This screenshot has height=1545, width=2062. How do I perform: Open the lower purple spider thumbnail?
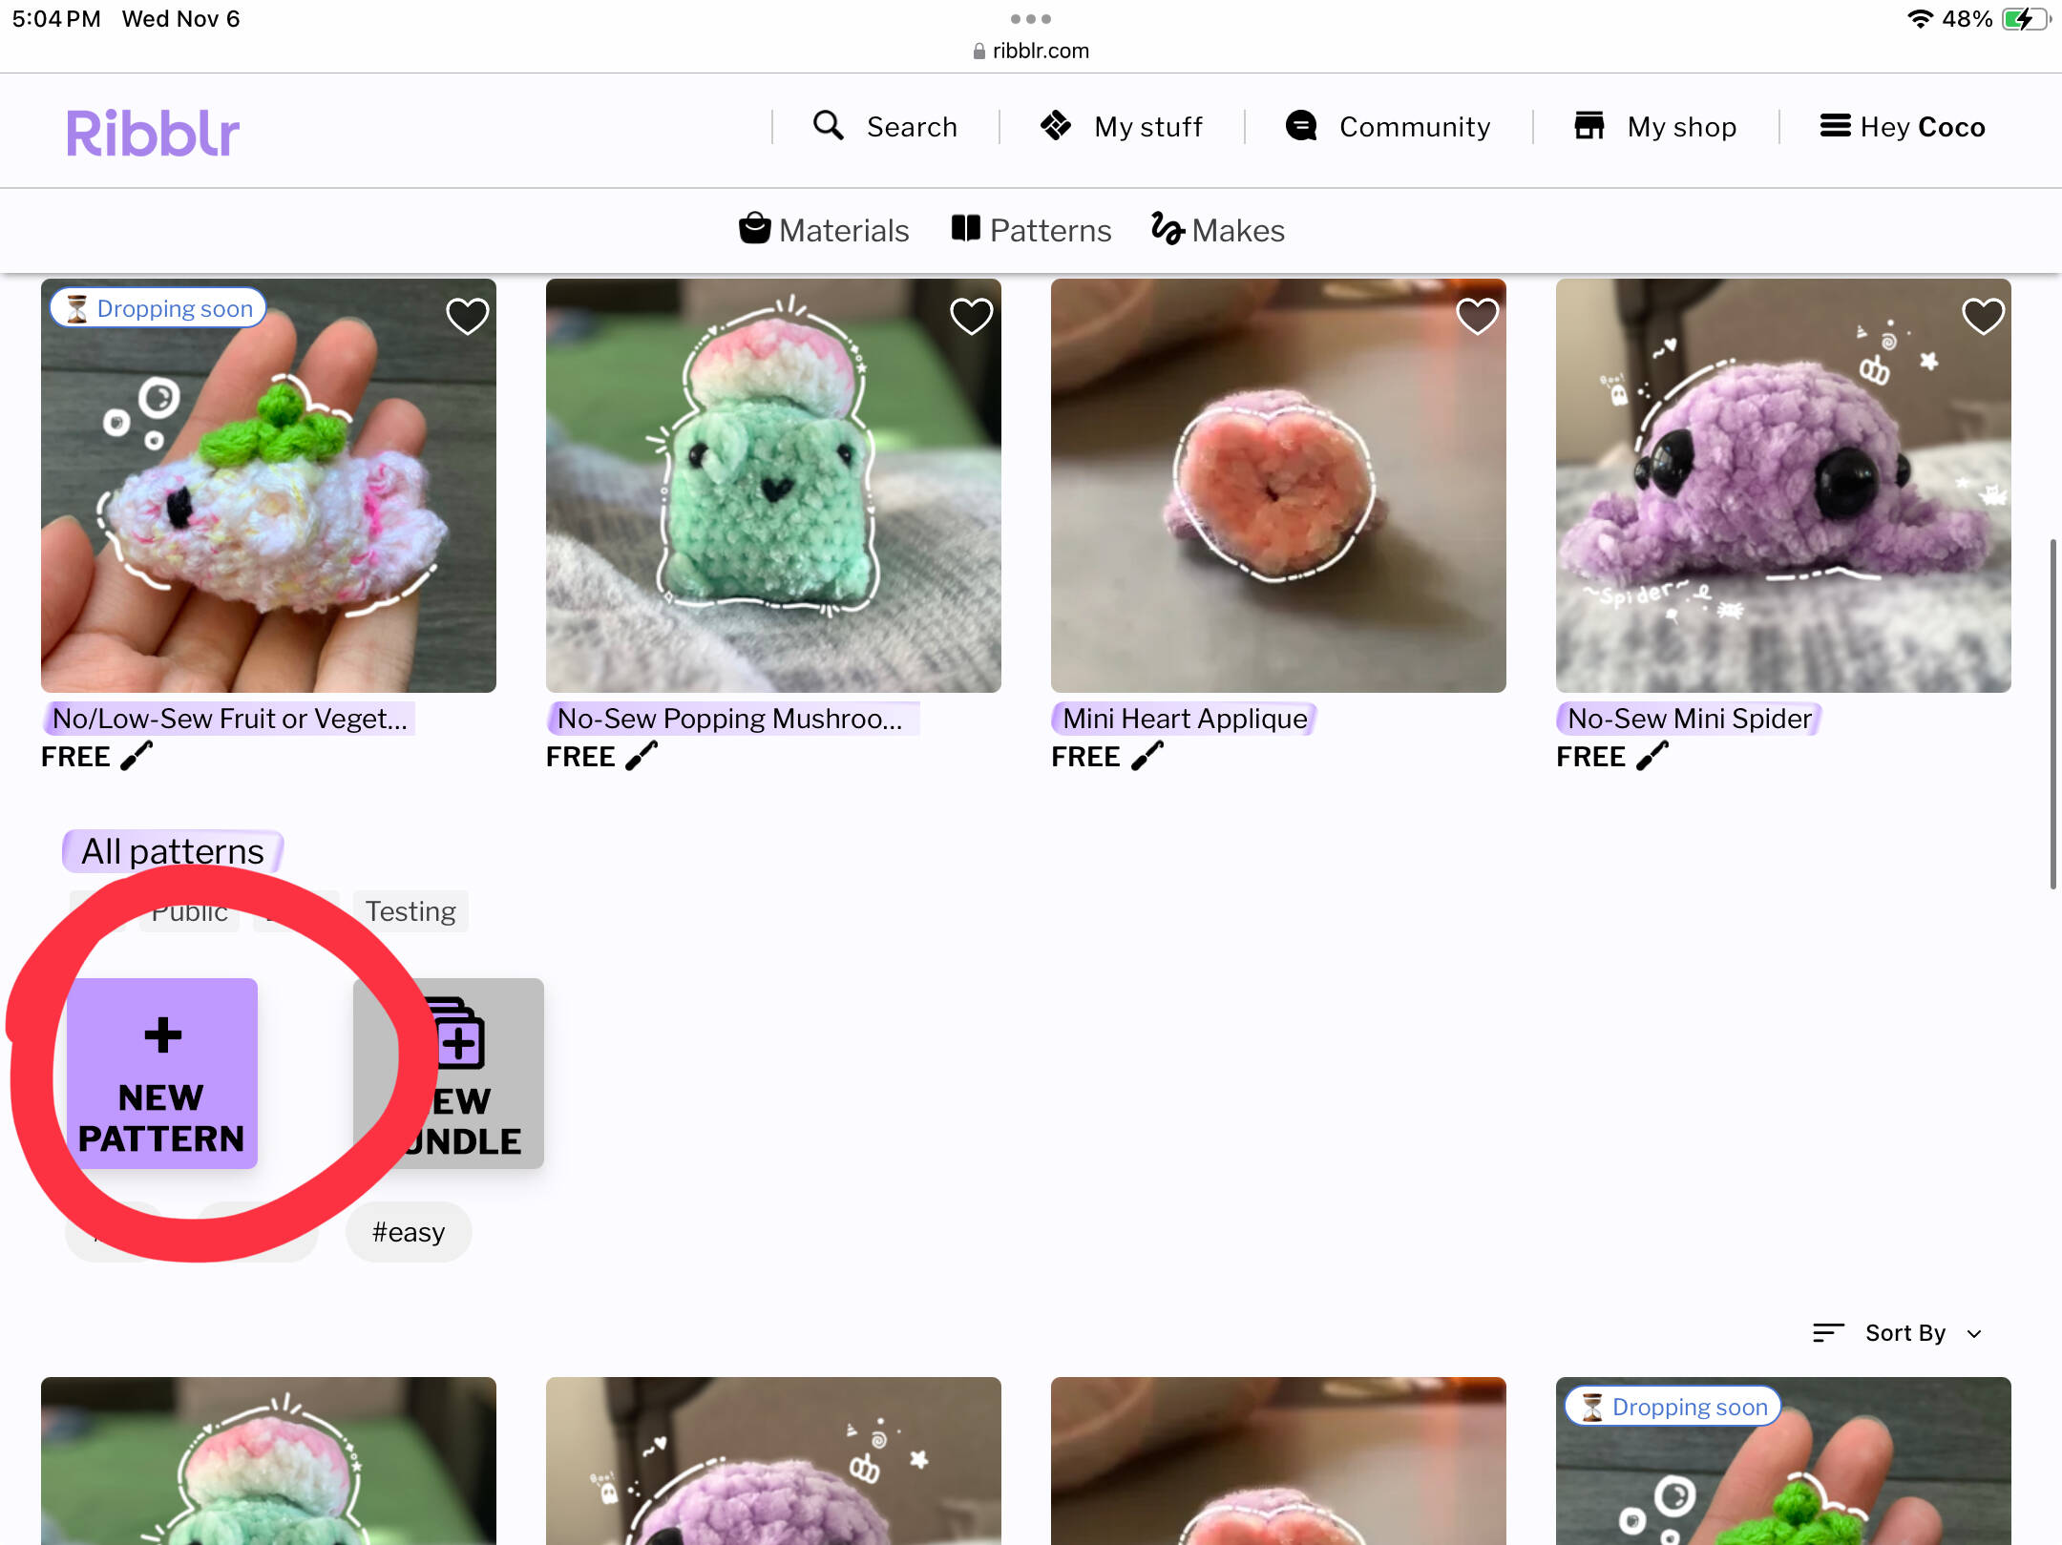click(773, 1461)
